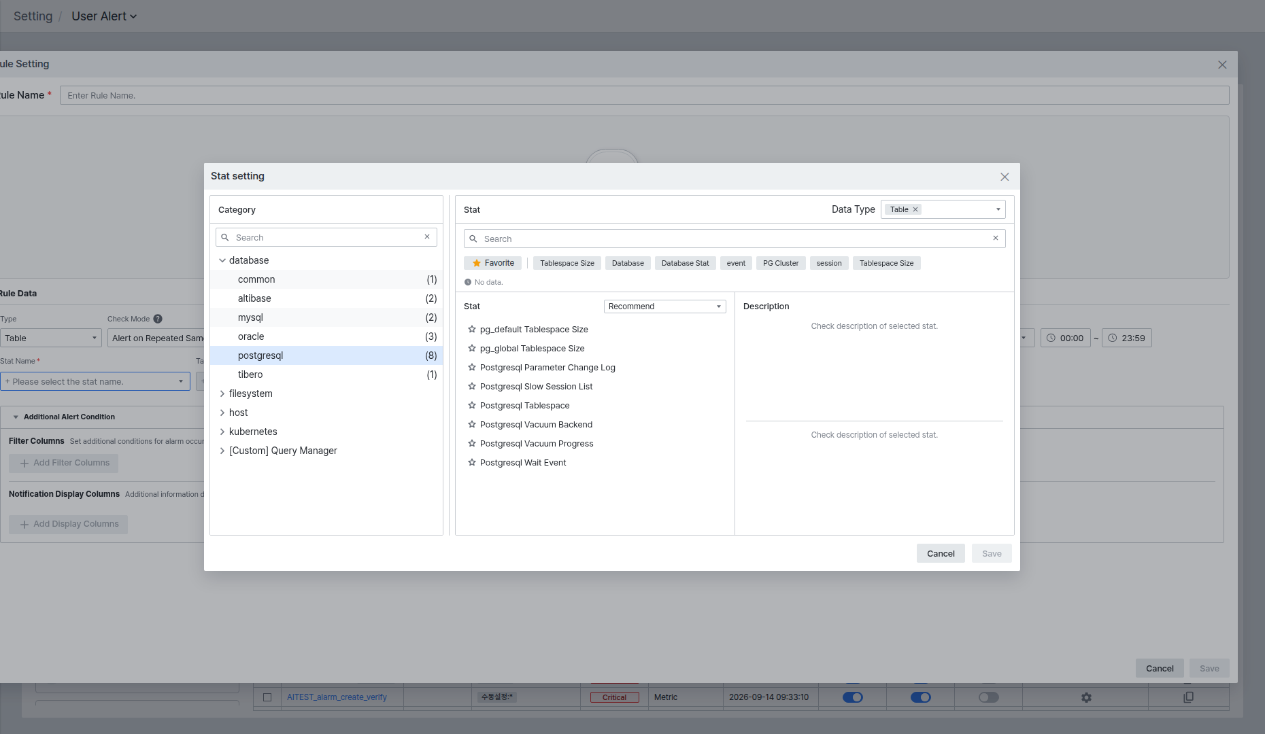Viewport: 1265px width, 734px height.
Task: Open the Type dropdown showing Table
Action: pyautogui.click(x=50, y=338)
